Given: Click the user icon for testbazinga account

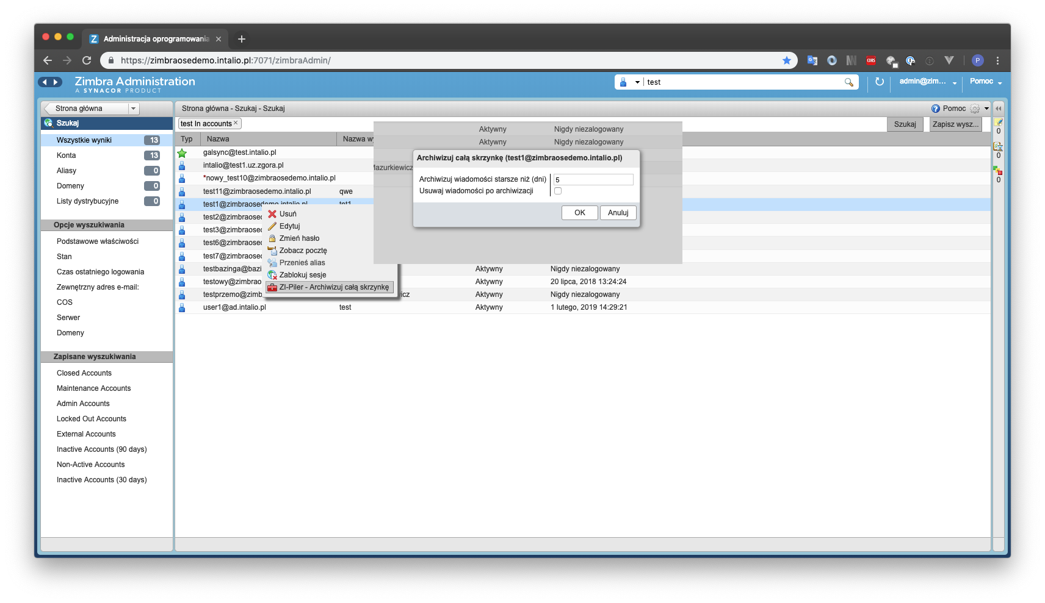Looking at the screenshot, I should click(182, 269).
